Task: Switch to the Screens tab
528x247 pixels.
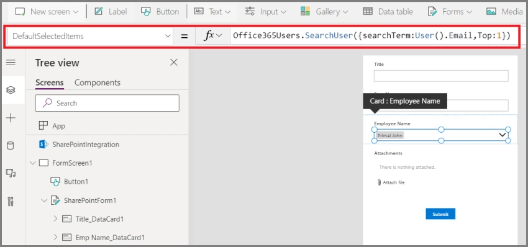Action: tap(50, 83)
